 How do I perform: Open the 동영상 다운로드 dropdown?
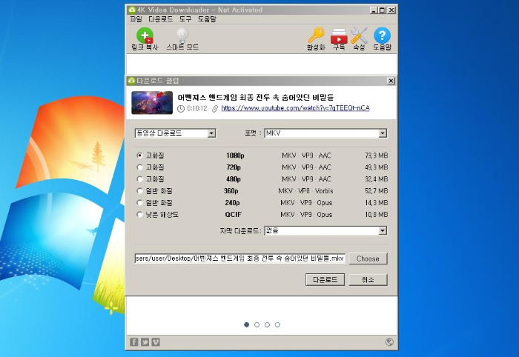pyautogui.click(x=176, y=133)
